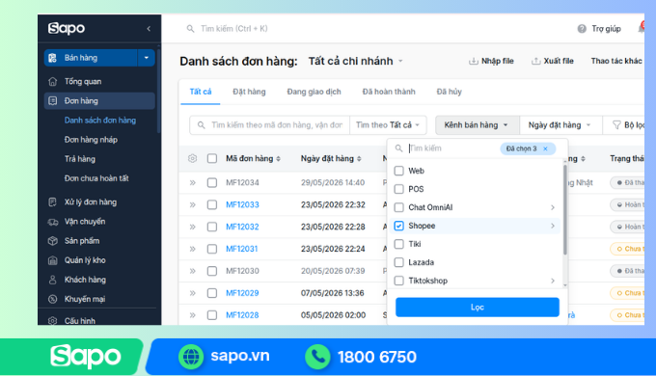Open the Tất cả chi nhánh branch dropdown
Screen dimensions: 656x376
point(355,61)
